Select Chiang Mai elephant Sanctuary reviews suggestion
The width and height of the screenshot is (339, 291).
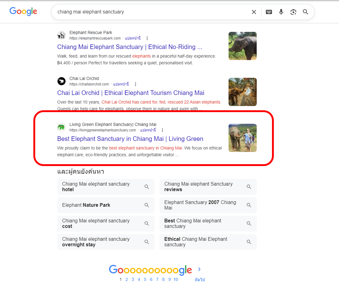[208, 187]
